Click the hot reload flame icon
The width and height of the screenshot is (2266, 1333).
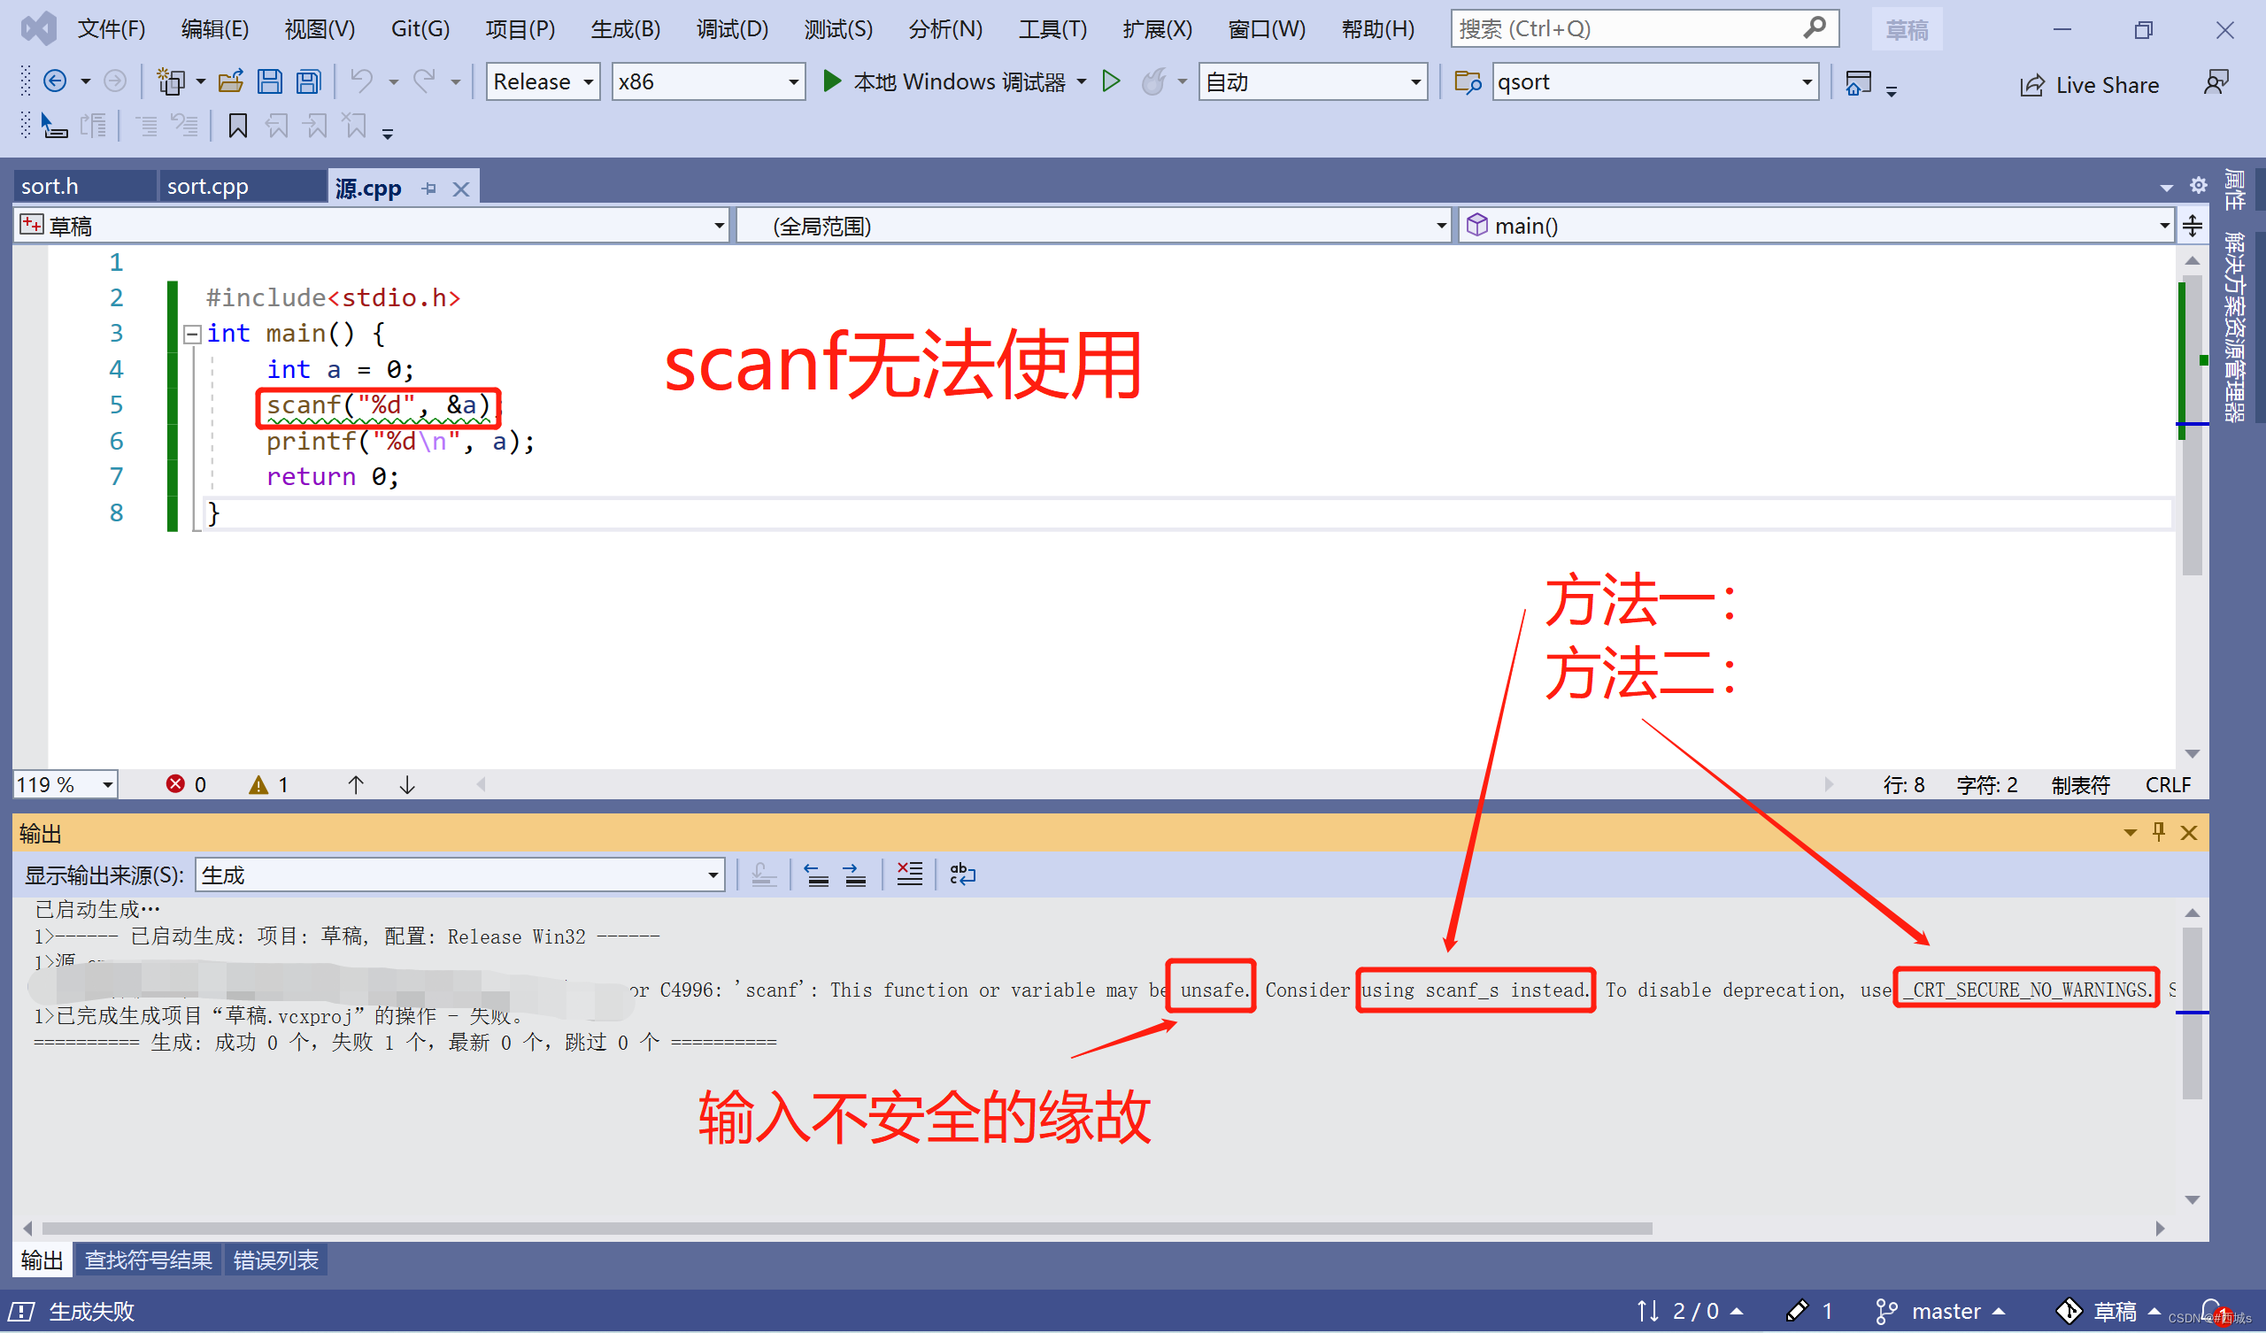(x=1153, y=81)
